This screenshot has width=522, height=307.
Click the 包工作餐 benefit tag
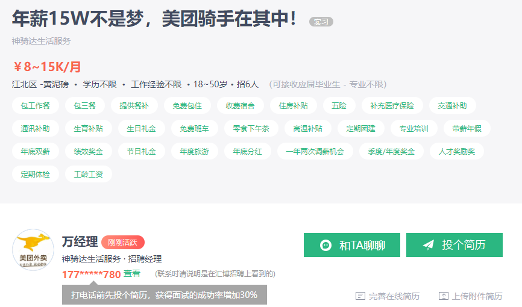point(36,106)
